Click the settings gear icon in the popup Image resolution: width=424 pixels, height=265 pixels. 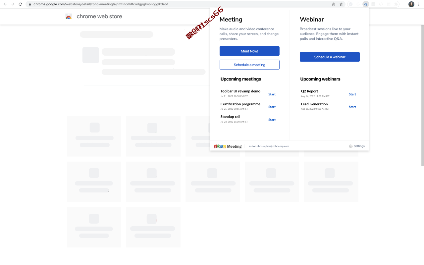point(351,146)
